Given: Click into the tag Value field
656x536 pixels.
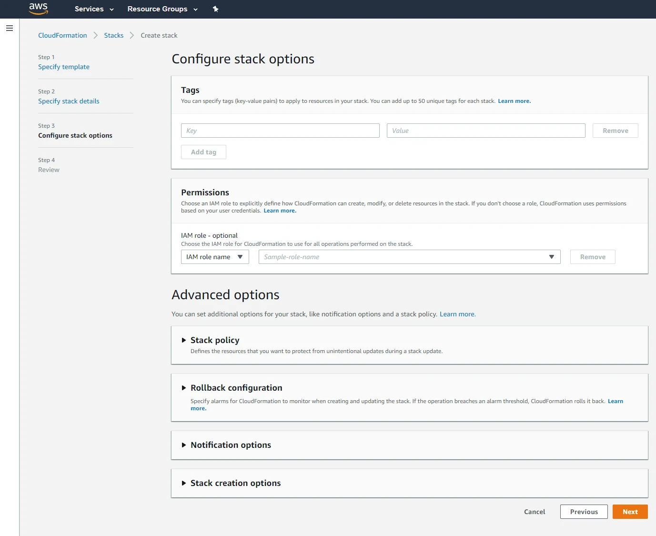Looking at the screenshot, I should pyautogui.click(x=485, y=131).
